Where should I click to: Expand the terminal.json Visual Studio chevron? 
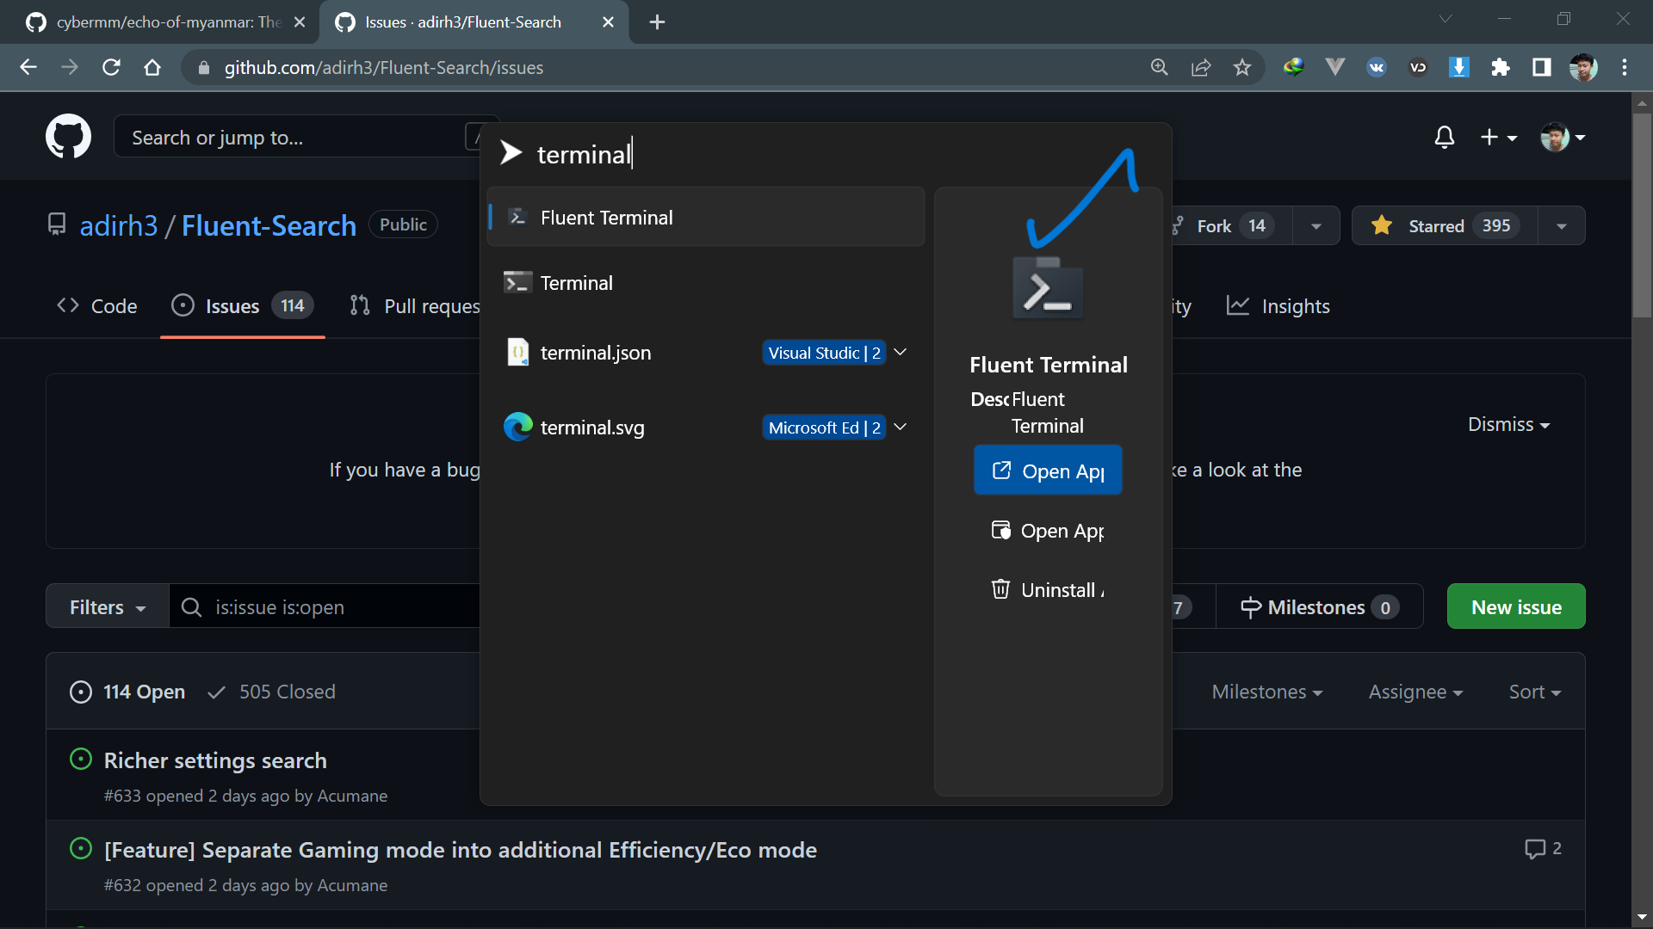(x=900, y=353)
